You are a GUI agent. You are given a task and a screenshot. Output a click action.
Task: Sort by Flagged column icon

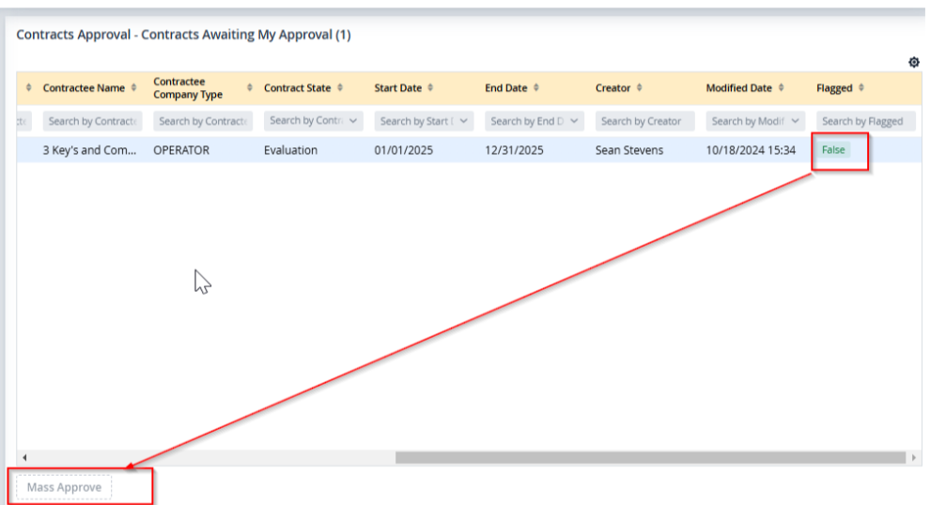(861, 88)
